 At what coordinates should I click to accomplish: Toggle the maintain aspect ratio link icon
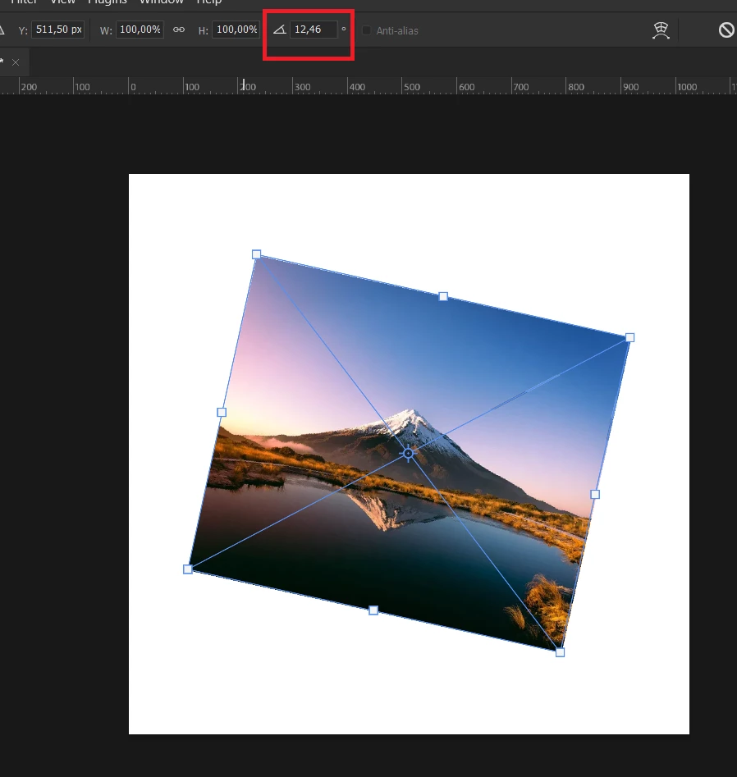179,30
